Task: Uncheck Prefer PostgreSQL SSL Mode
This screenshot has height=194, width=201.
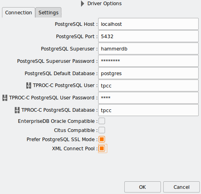Action: pos(102,139)
